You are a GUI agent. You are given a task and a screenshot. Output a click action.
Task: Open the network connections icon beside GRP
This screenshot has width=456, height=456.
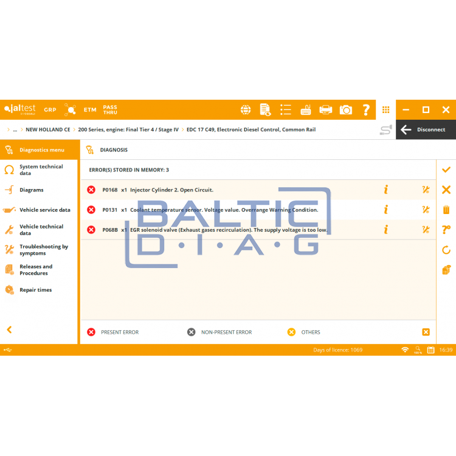point(70,109)
